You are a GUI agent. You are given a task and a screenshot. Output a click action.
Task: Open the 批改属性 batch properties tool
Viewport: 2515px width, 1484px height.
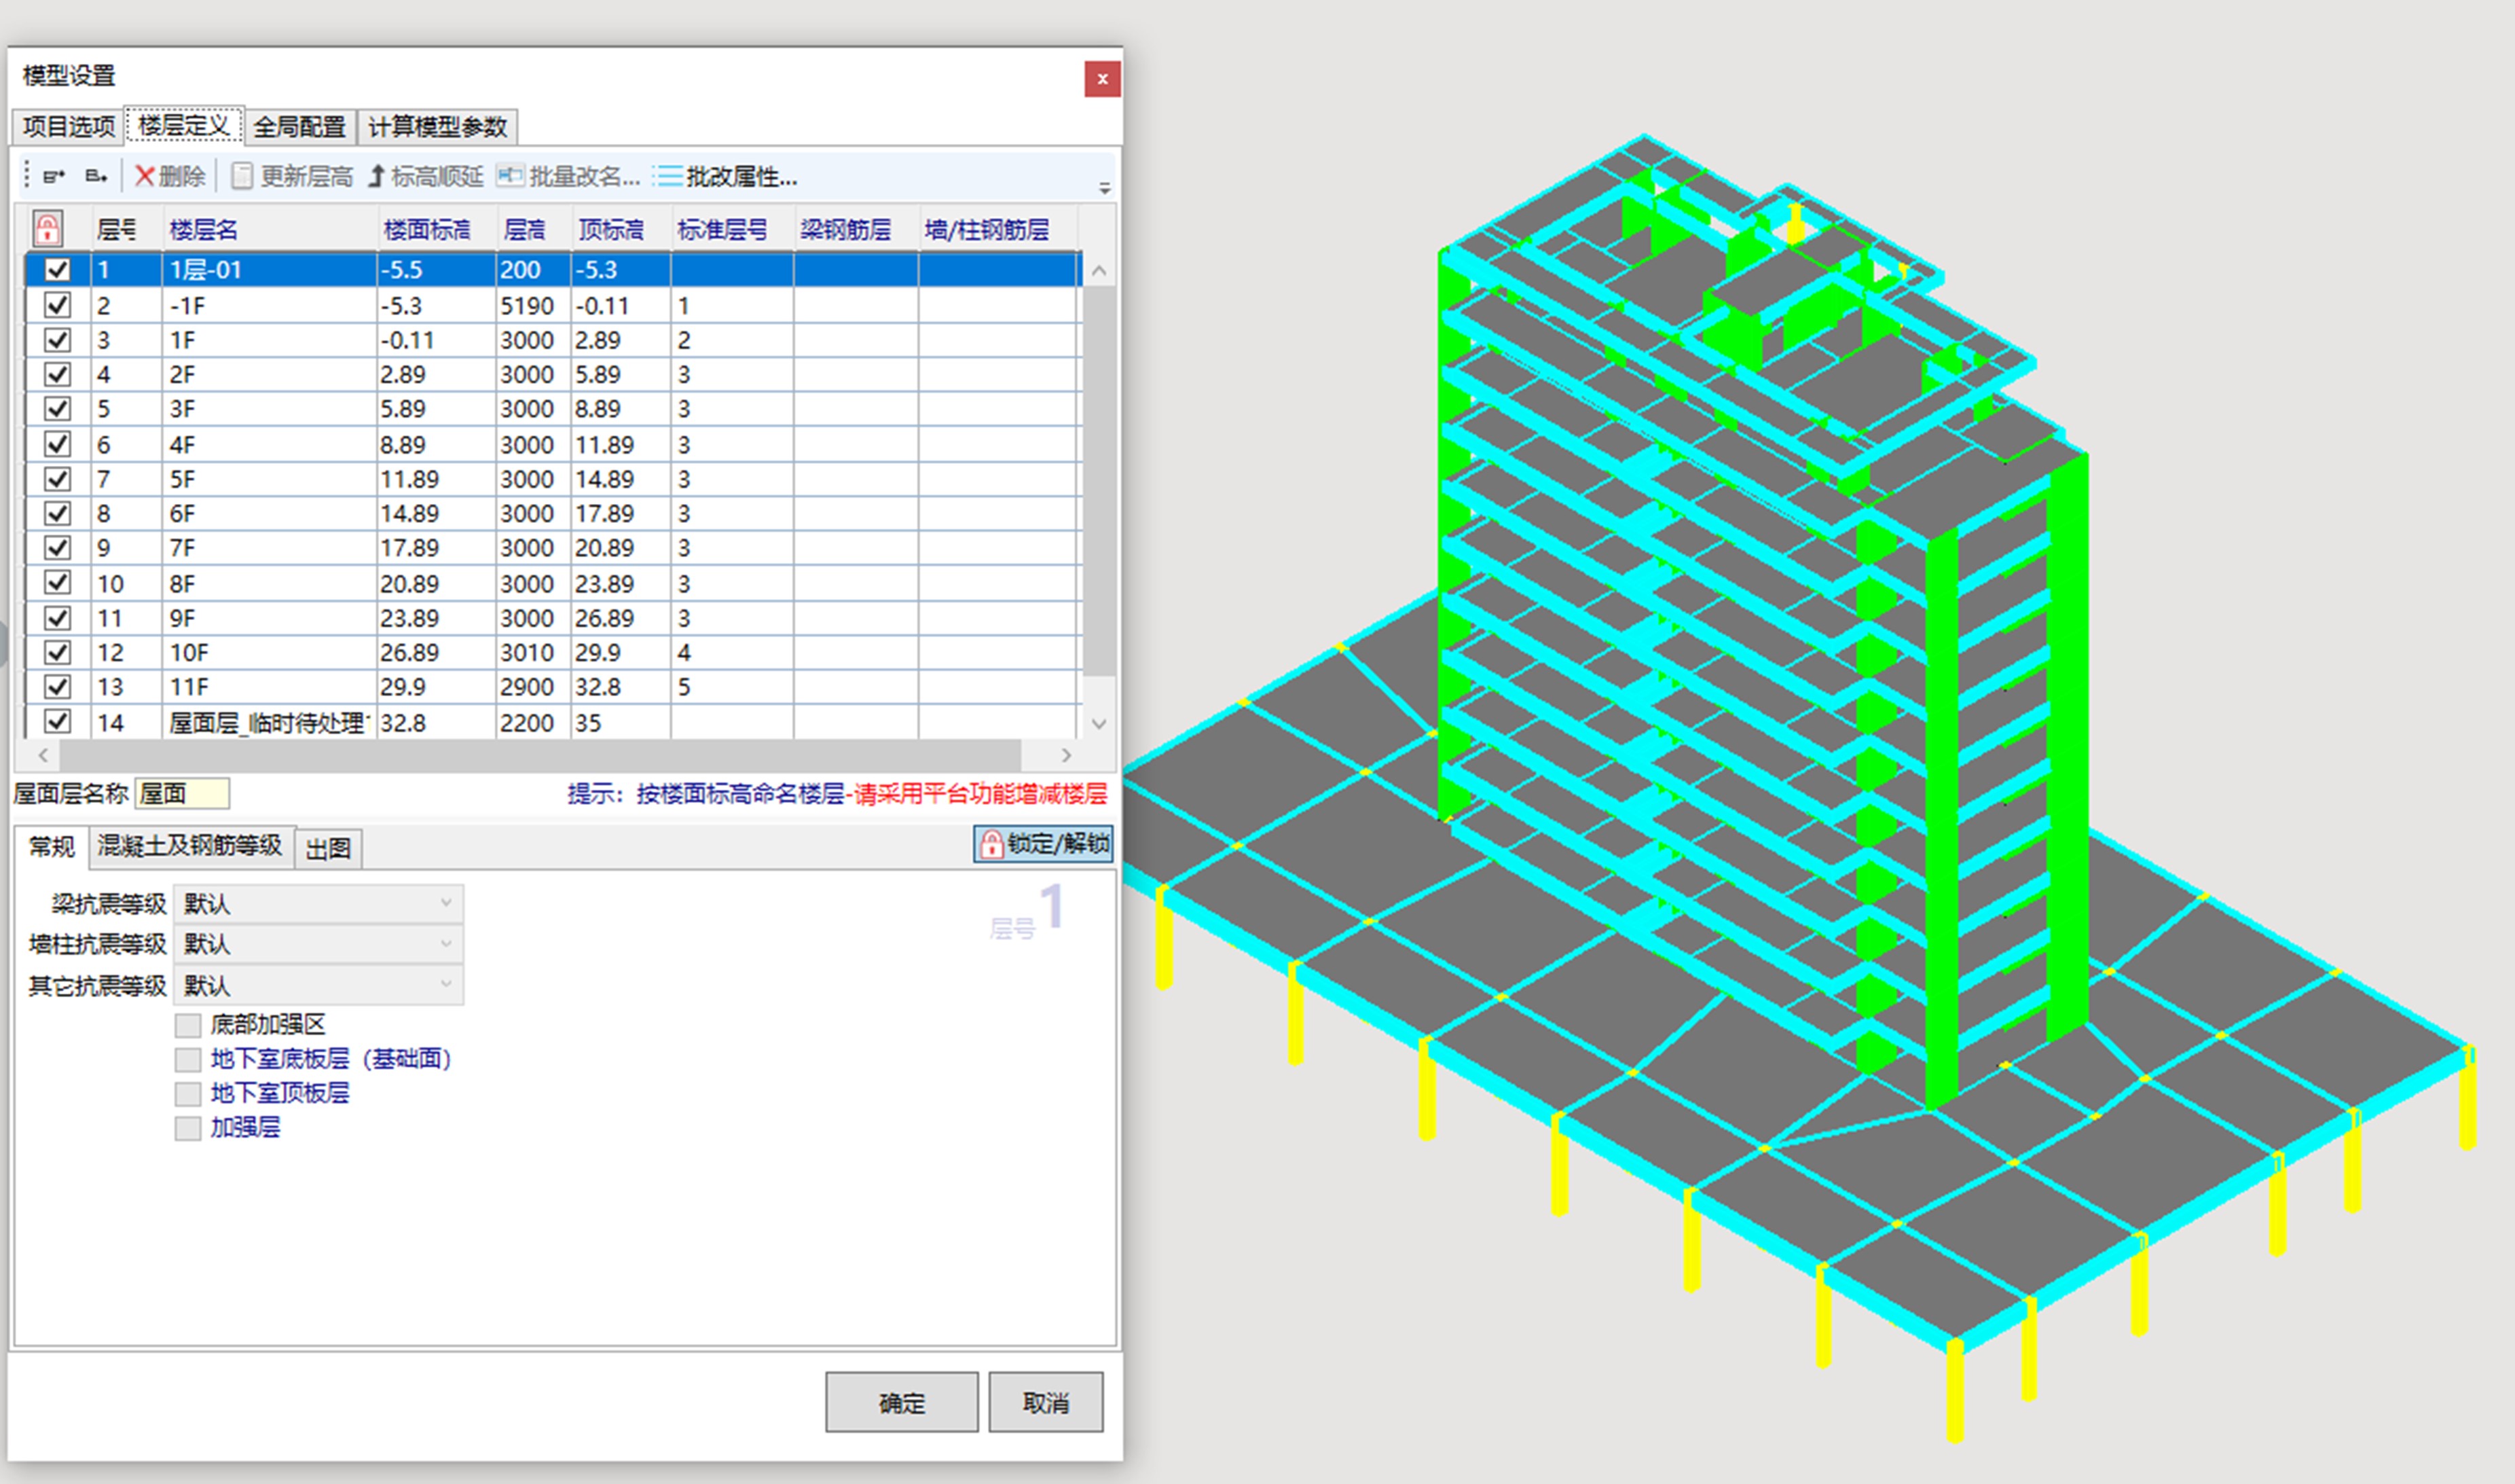(726, 177)
